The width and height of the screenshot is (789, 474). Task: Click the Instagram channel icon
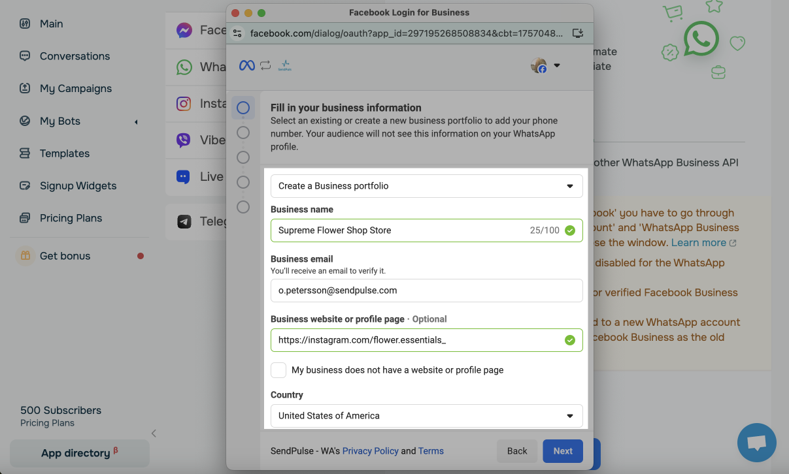coord(184,104)
